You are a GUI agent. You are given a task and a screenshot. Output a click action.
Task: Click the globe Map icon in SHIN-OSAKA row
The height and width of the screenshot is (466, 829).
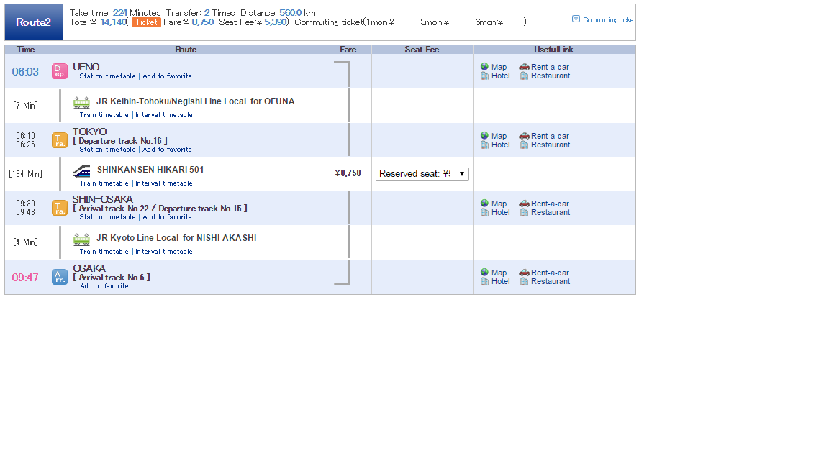pos(484,203)
